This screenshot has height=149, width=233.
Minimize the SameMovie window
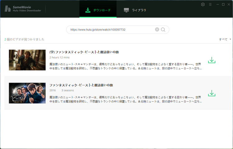[x=217, y=4]
